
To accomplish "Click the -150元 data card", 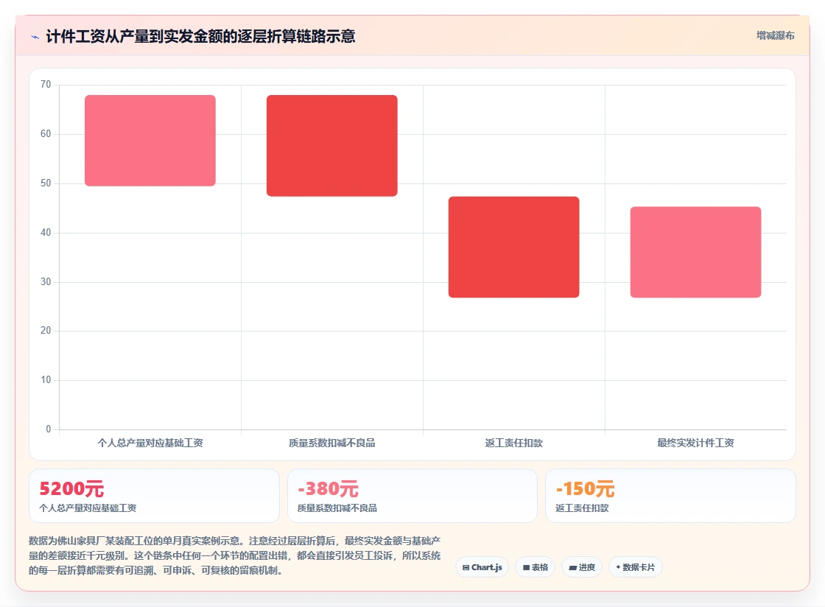I will [x=670, y=496].
